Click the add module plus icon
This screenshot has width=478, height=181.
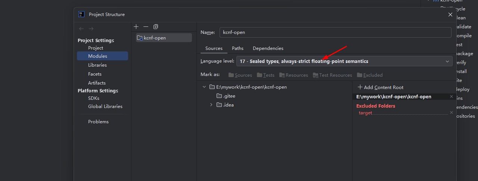coord(136,27)
